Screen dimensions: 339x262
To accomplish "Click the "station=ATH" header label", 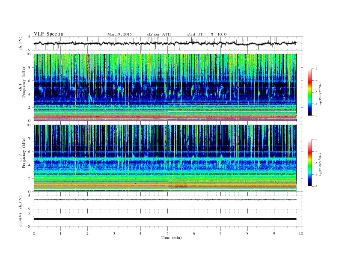I will point(159,34).
